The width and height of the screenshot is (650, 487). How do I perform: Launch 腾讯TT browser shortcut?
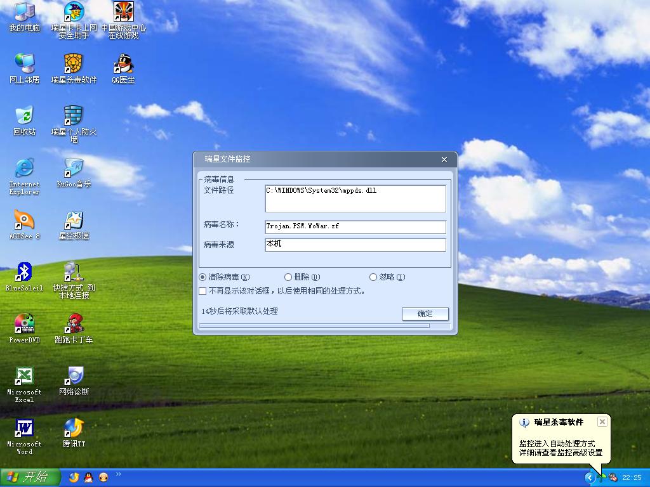(74, 433)
